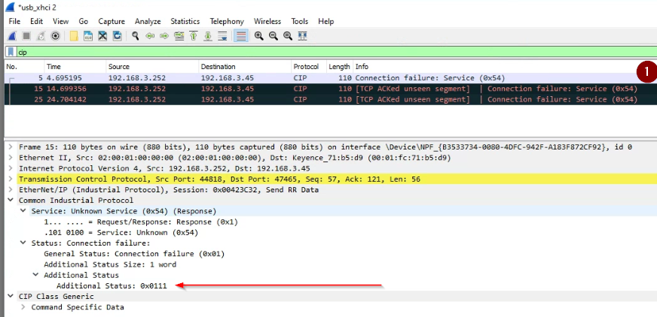
Task: Sort by the Destination column header
Action: (245, 66)
